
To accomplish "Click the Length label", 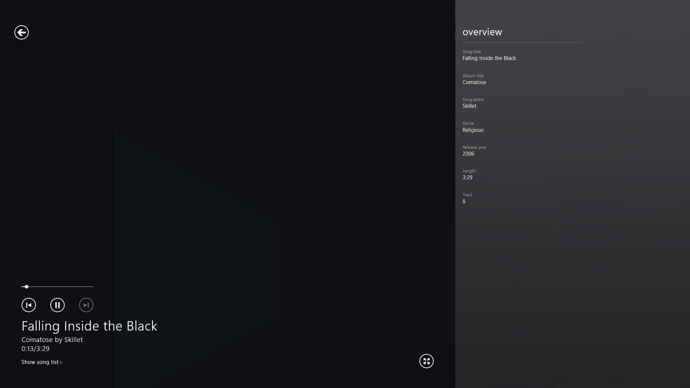I will tap(469, 171).
